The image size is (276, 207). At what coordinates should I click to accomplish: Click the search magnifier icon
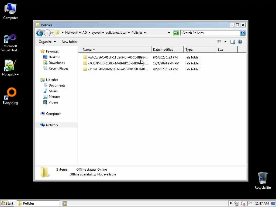click(243, 33)
